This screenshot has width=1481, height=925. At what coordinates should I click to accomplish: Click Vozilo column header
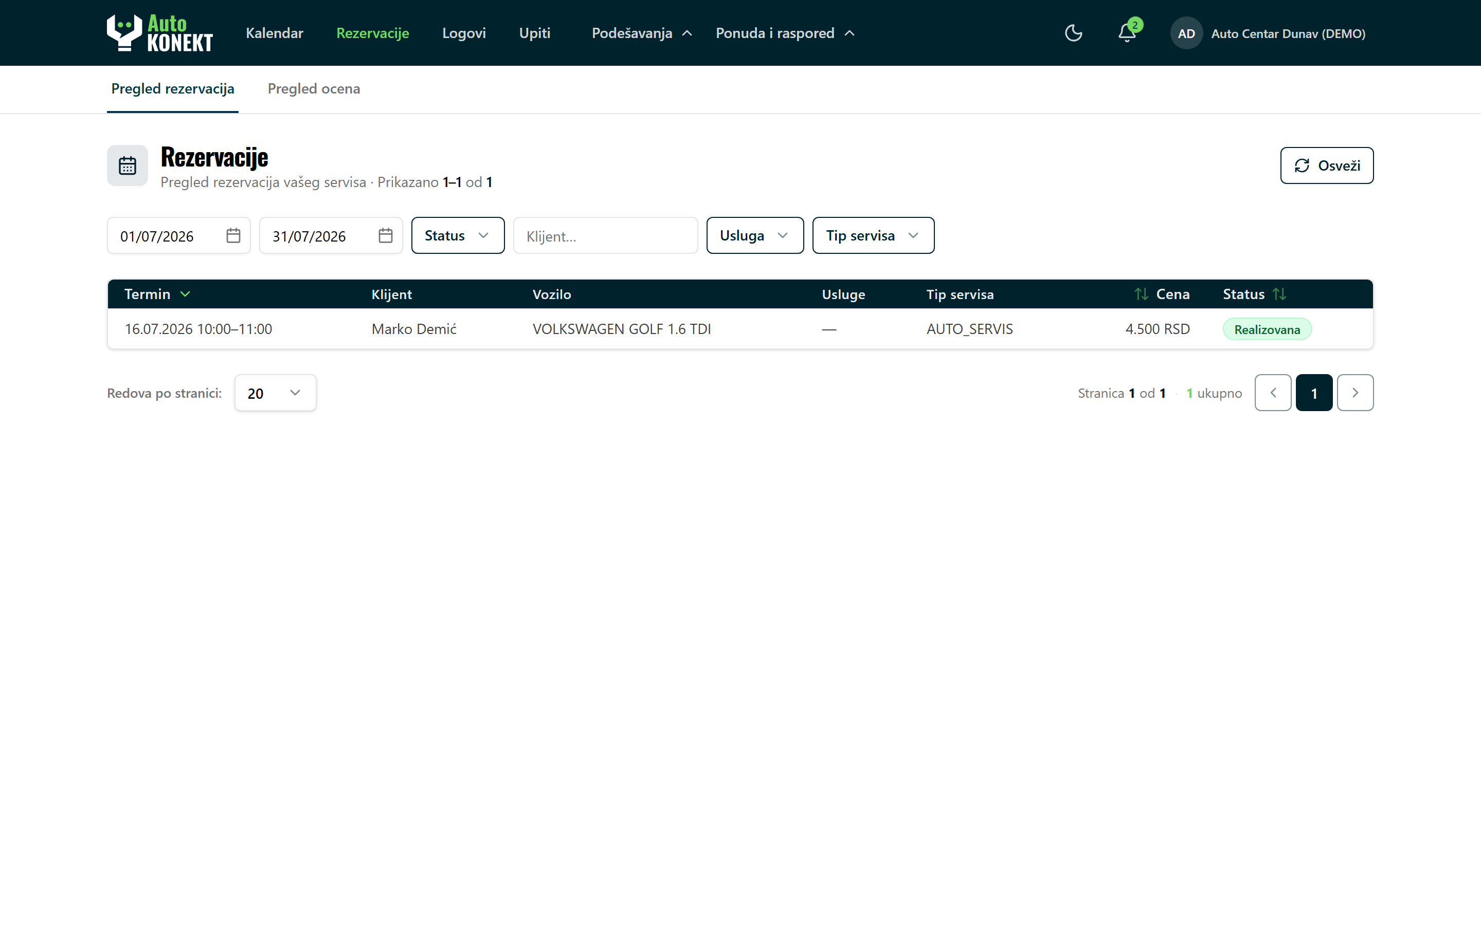551,294
